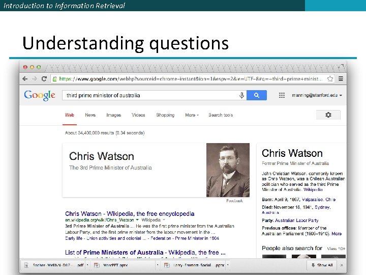Bookmark this page with the star icon
This screenshot has height=275, width=366.
point(330,79)
